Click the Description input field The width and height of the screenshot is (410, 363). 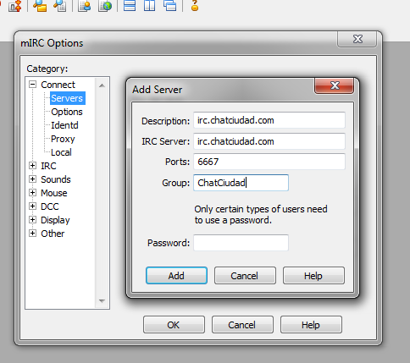tap(269, 120)
